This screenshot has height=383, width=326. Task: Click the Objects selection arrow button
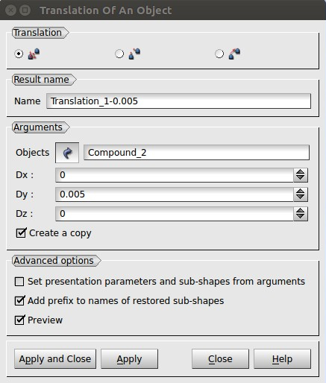click(x=67, y=153)
